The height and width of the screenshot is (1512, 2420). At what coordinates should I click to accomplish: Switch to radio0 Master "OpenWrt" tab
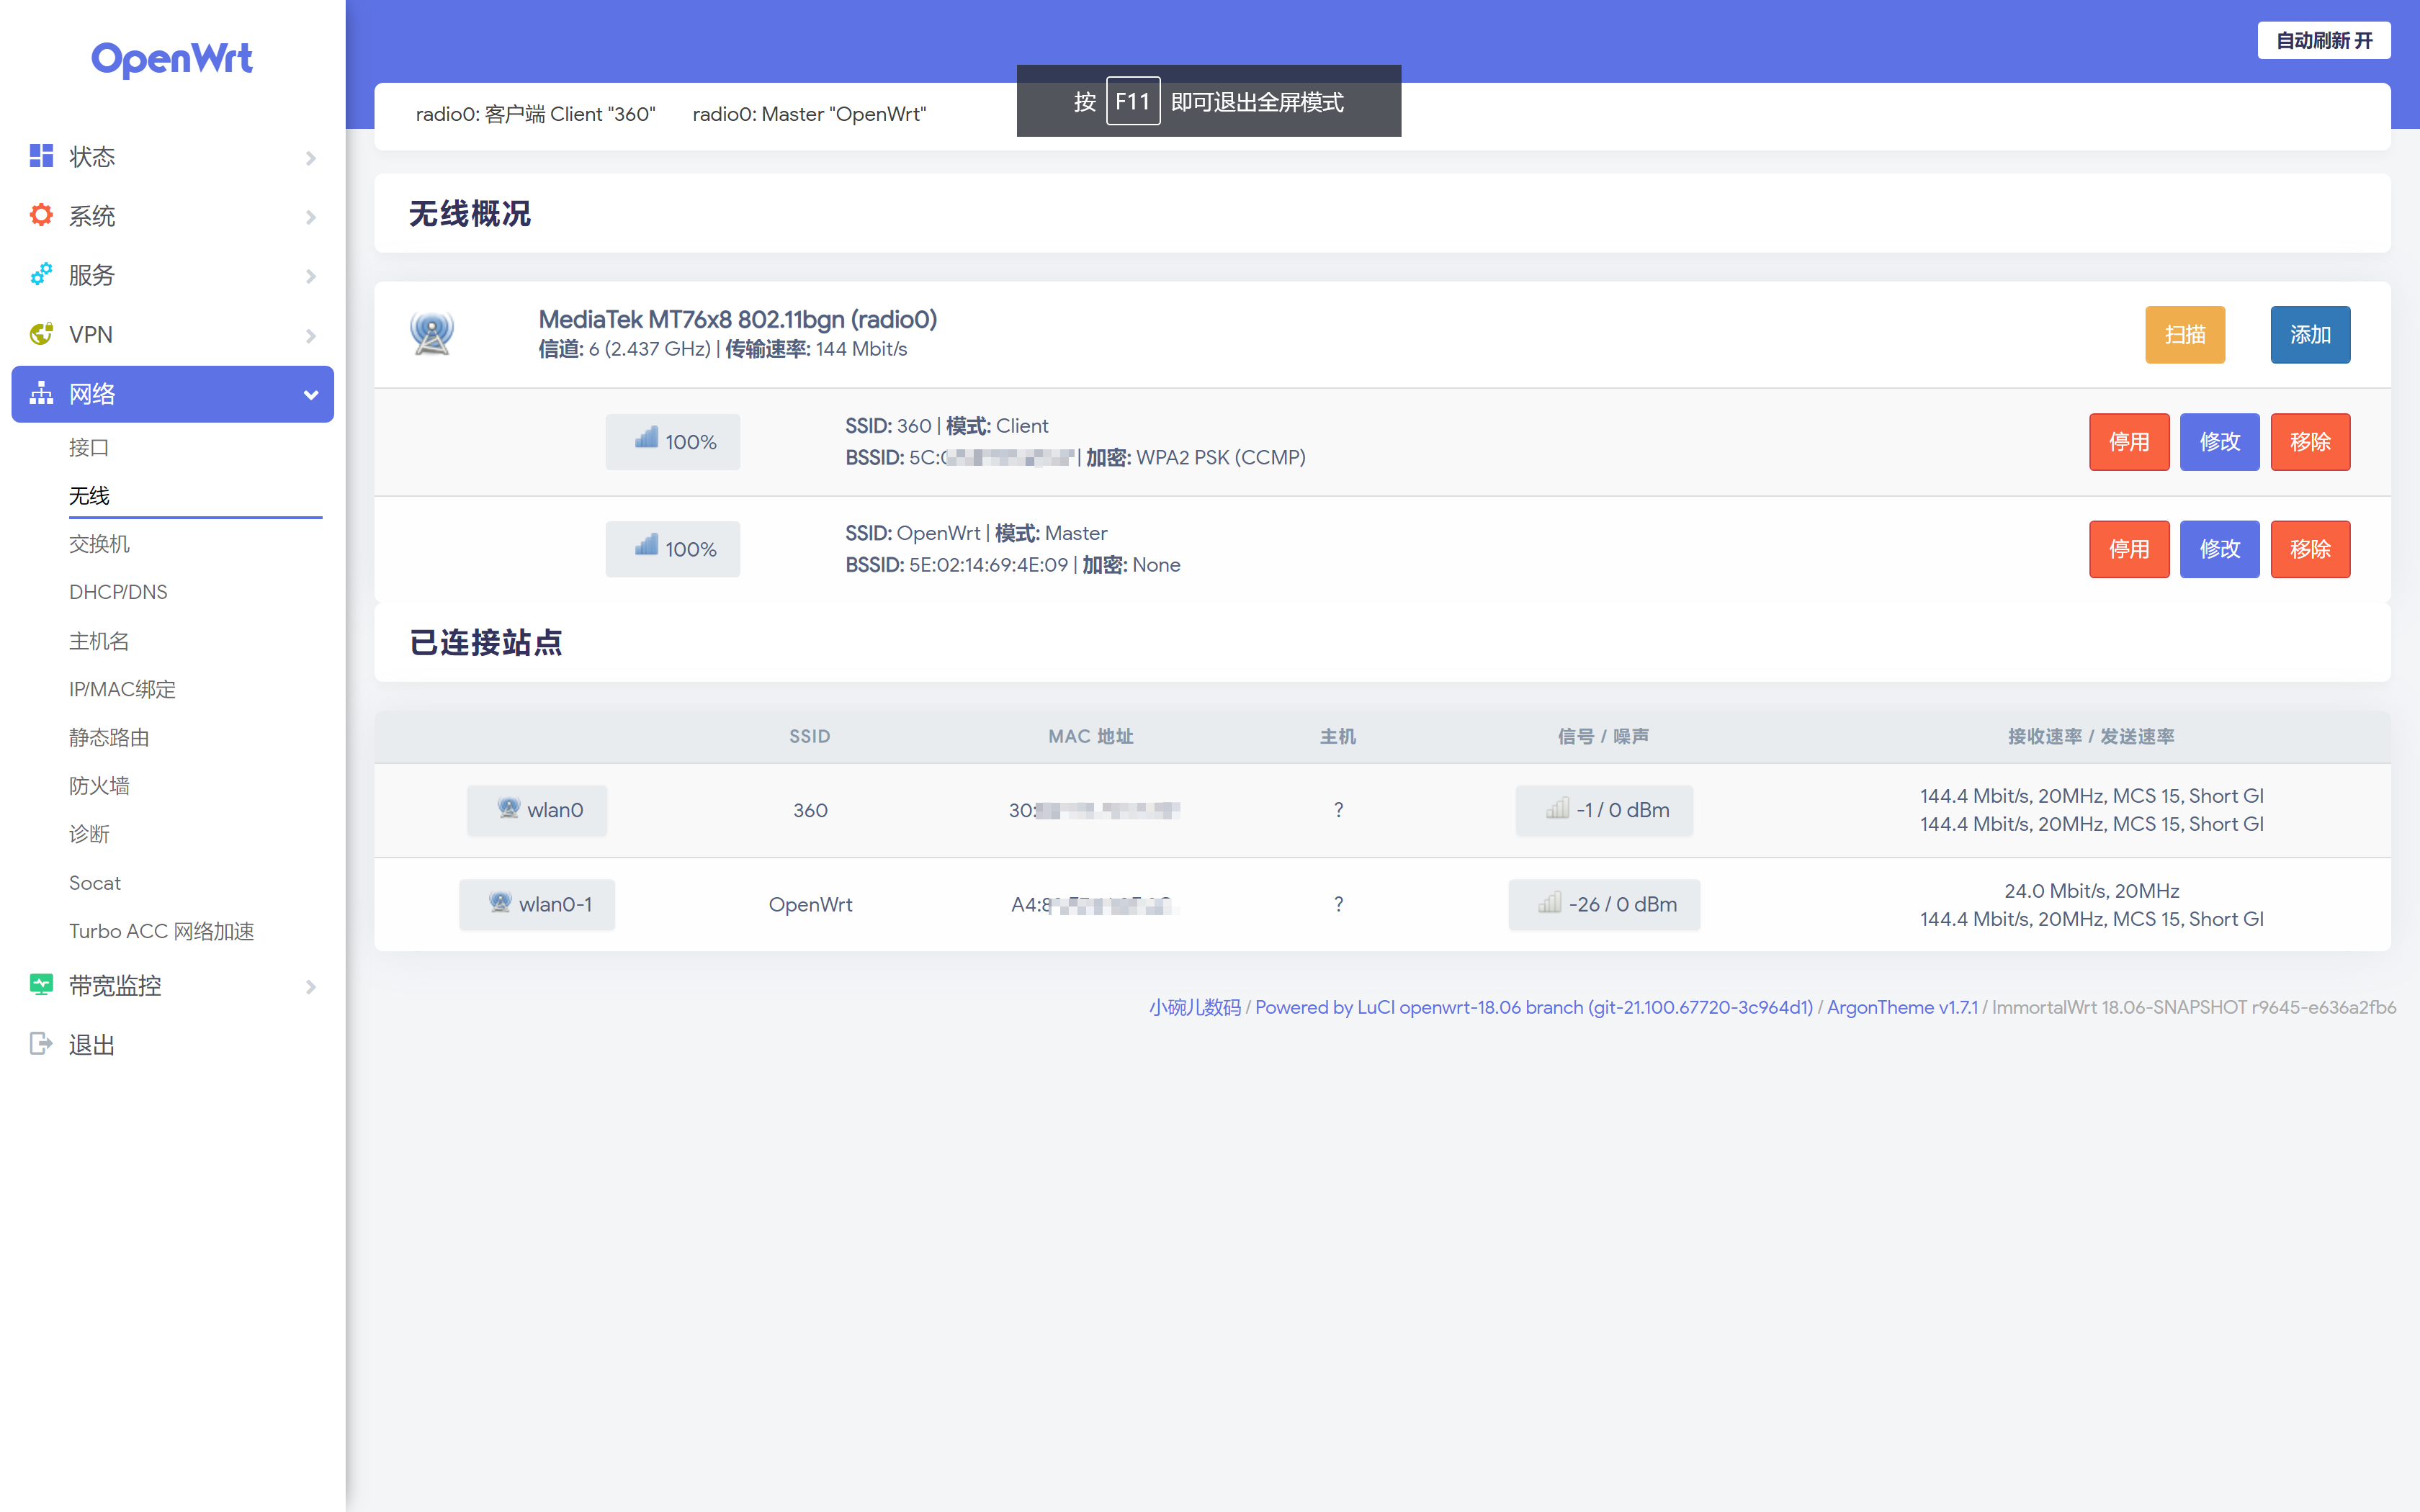pos(809,114)
